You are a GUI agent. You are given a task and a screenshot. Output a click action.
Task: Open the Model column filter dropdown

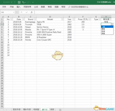(x=62, y=19)
